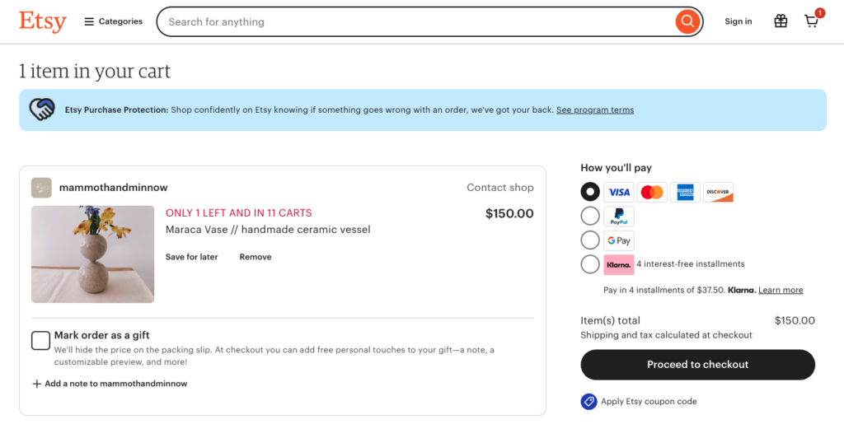Click the mammothandminnow shop avatar
Image resolution: width=844 pixels, height=438 pixels.
(41, 188)
